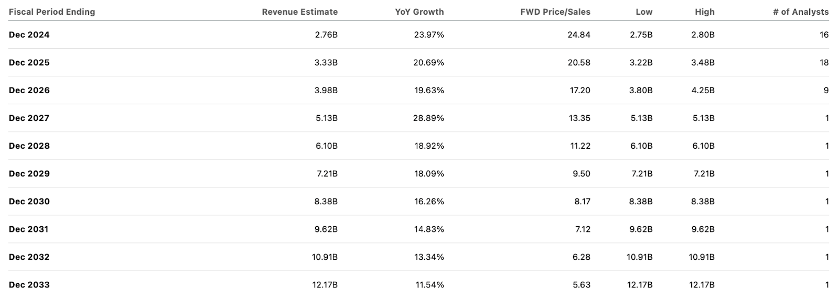Click the Low column header
The width and height of the screenshot is (839, 299).
tap(644, 12)
